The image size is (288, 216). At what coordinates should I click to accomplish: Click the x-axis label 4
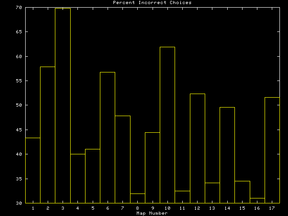pos(78,208)
